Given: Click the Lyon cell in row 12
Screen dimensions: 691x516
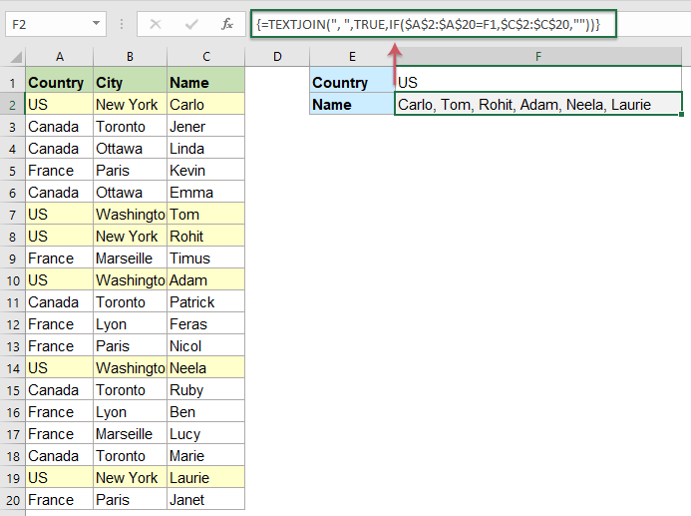Looking at the screenshot, I should [130, 324].
